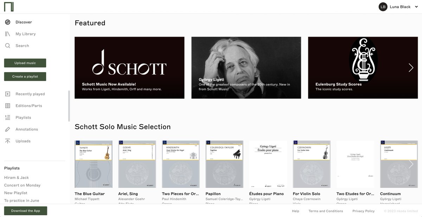
Task: Click the title Papillon
Action: pyautogui.click(x=213, y=194)
